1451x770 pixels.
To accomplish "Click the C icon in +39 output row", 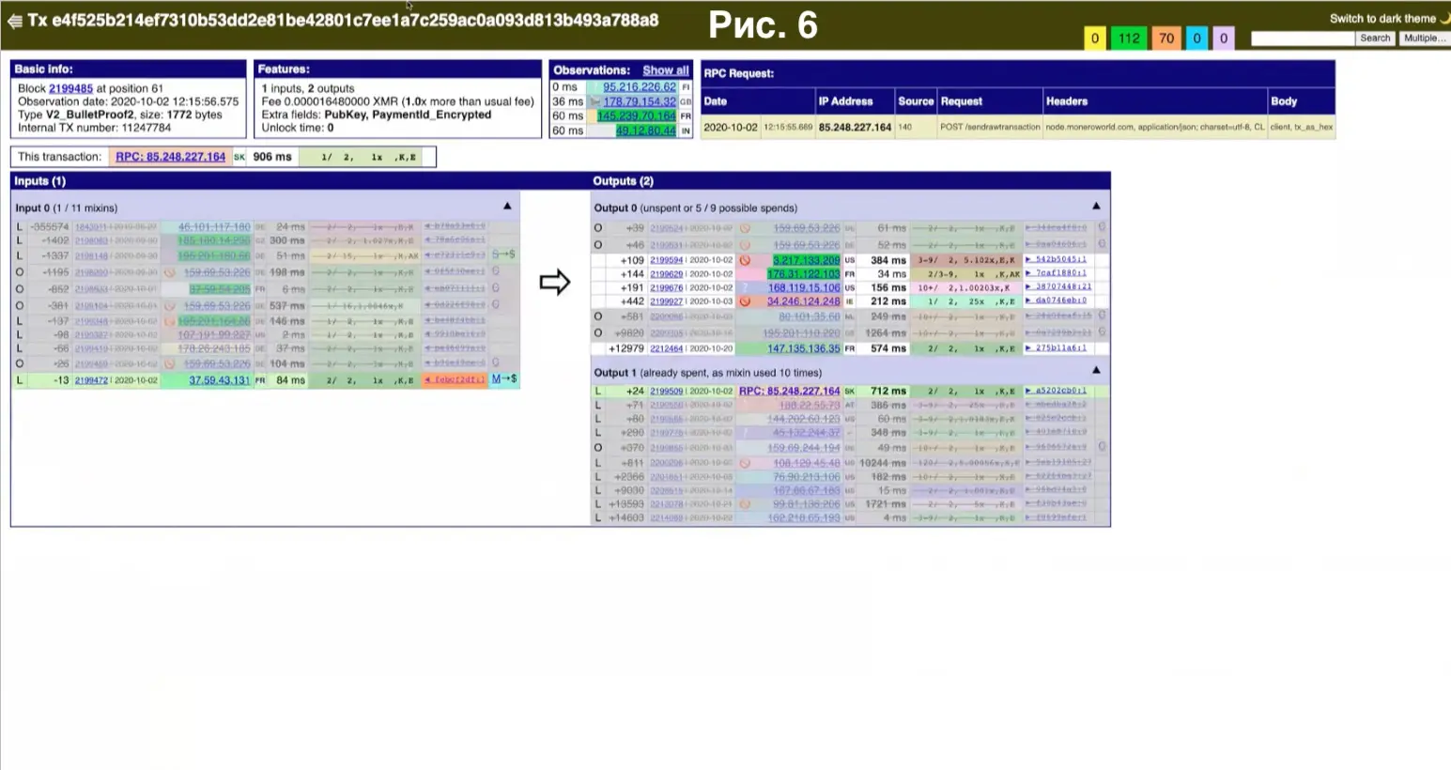I will click(x=1102, y=227).
